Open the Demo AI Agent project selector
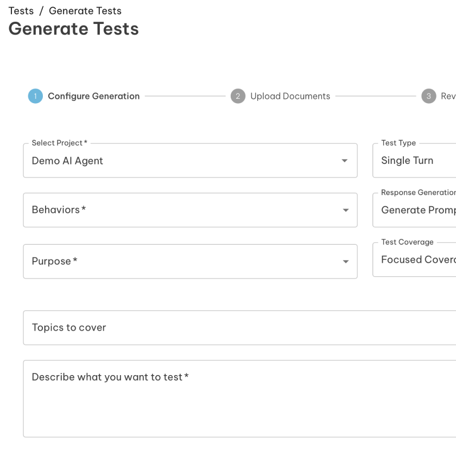 [x=185, y=161]
